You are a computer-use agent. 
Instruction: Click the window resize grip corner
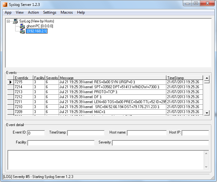pyautogui.click(x=213, y=178)
